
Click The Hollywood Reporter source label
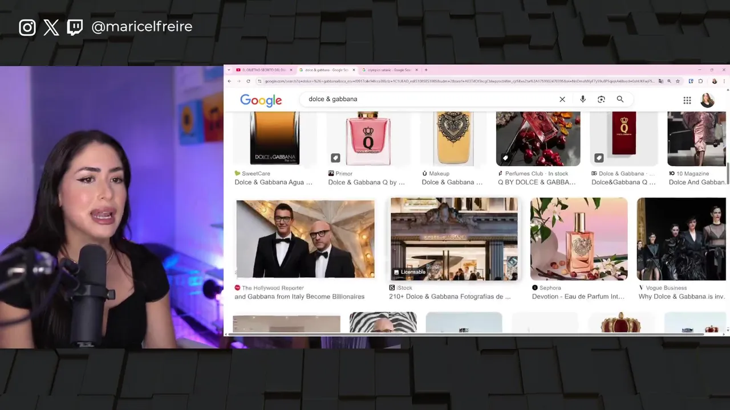pyautogui.click(x=273, y=288)
